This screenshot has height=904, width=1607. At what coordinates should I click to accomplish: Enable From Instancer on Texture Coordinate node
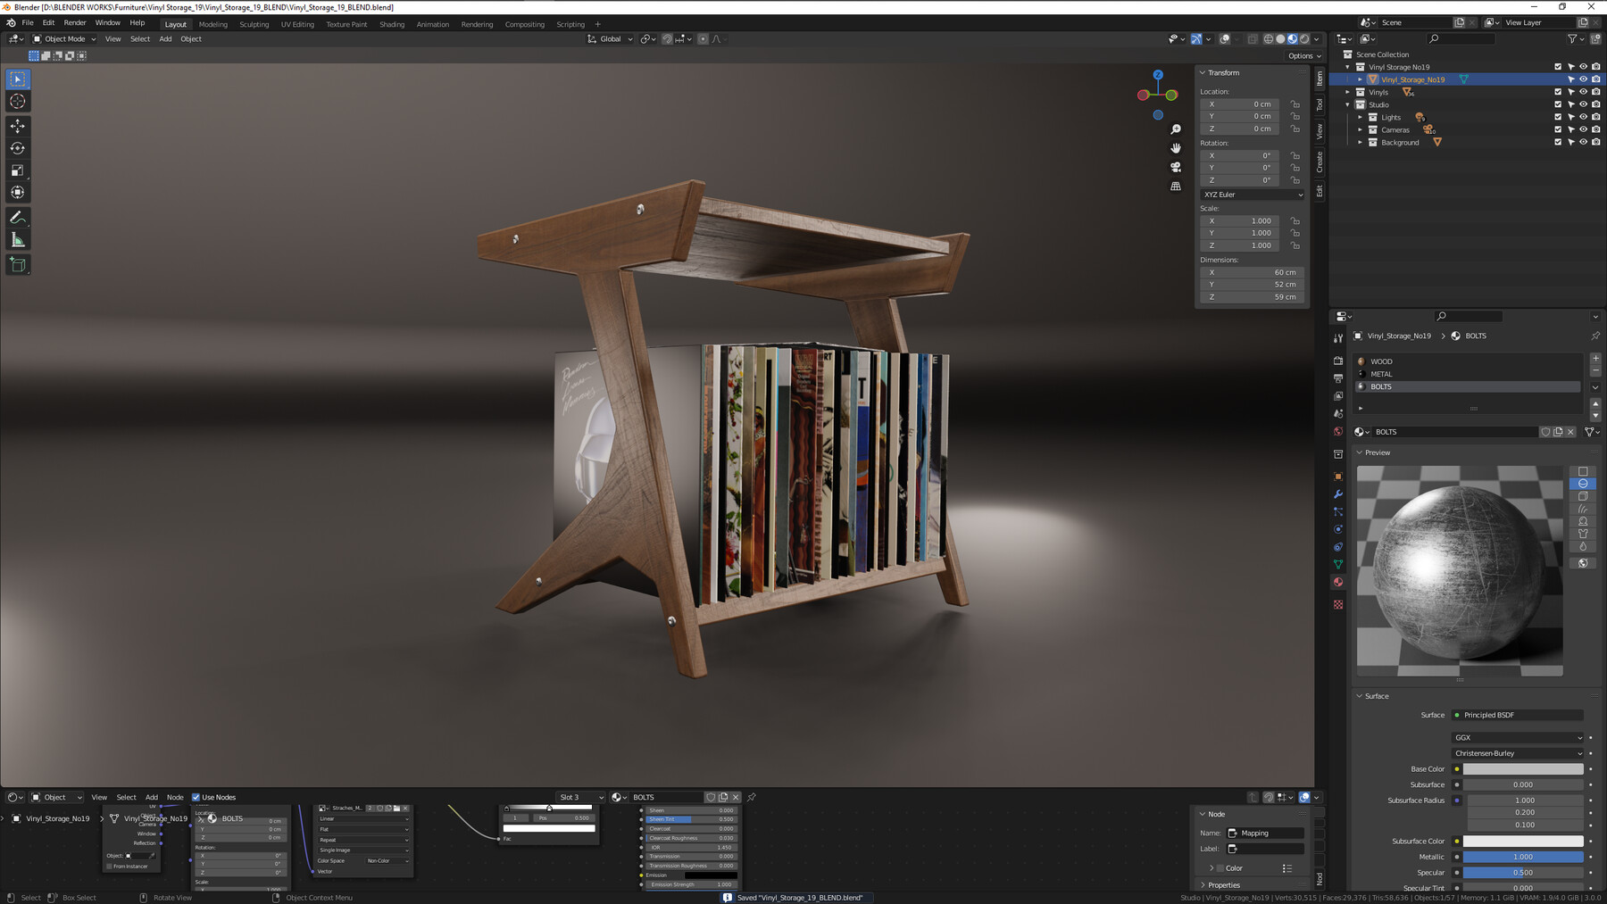(111, 866)
